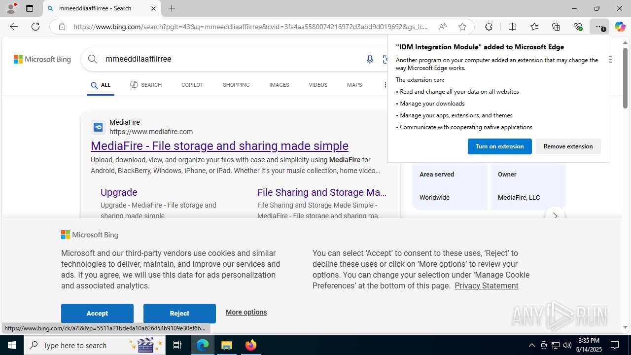Open the notification center
Screen dimensions: 631x355
click(x=615, y=345)
